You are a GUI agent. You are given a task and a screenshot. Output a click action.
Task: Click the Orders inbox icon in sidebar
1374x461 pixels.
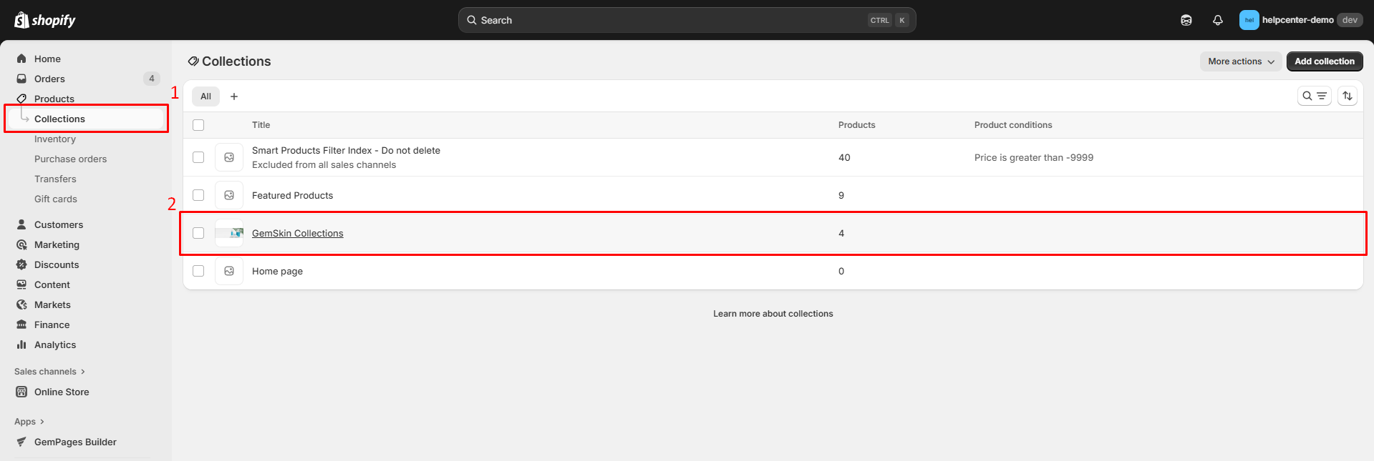pos(21,79)
